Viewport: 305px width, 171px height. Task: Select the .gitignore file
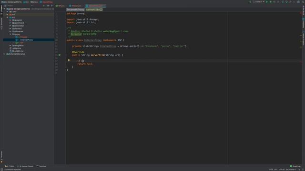coord(17,48)
